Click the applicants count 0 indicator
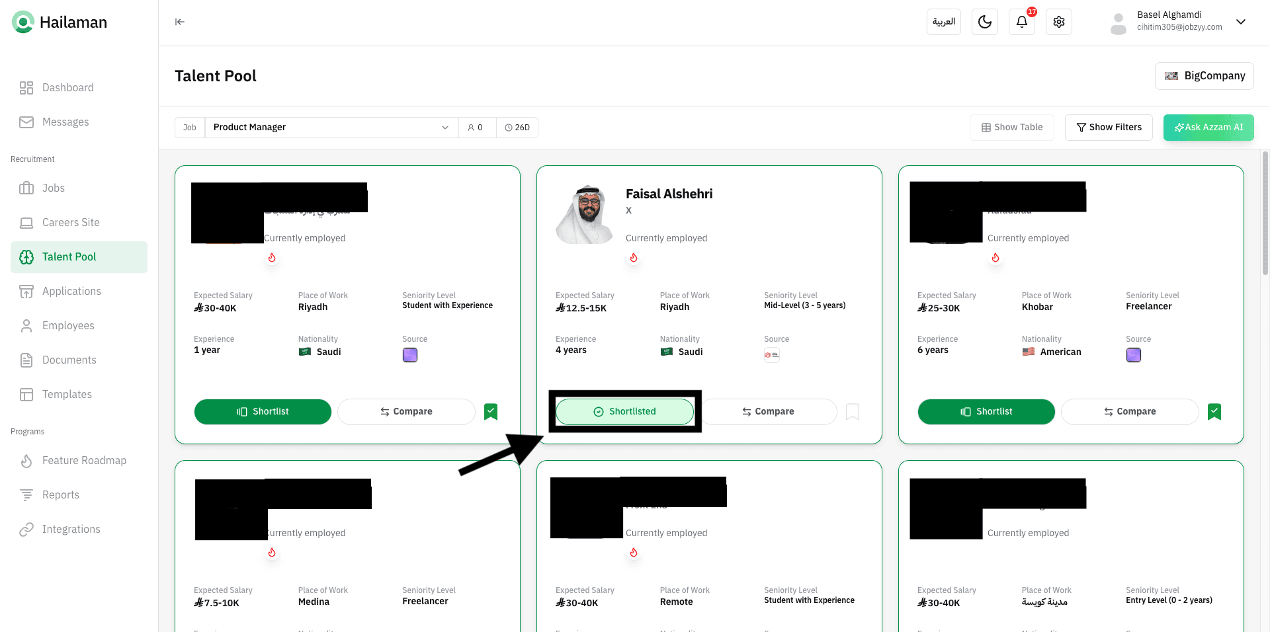Viewport: 1270px width, 632px height. pos(476,128)
